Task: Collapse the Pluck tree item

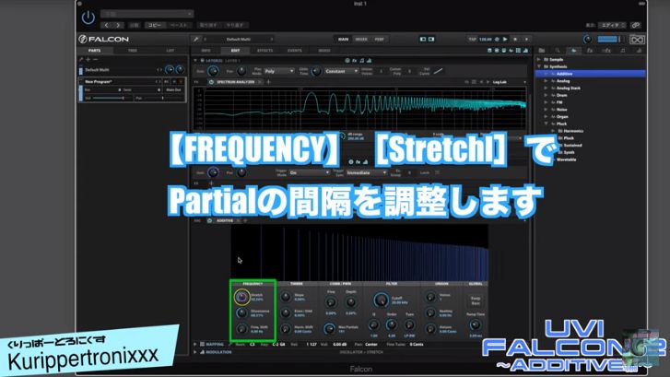Action: pos(546,124)
